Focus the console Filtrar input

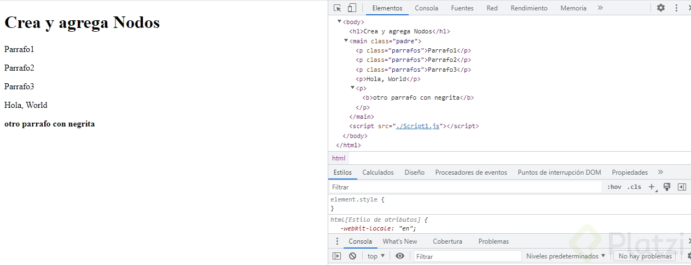[x=468, y=256]
